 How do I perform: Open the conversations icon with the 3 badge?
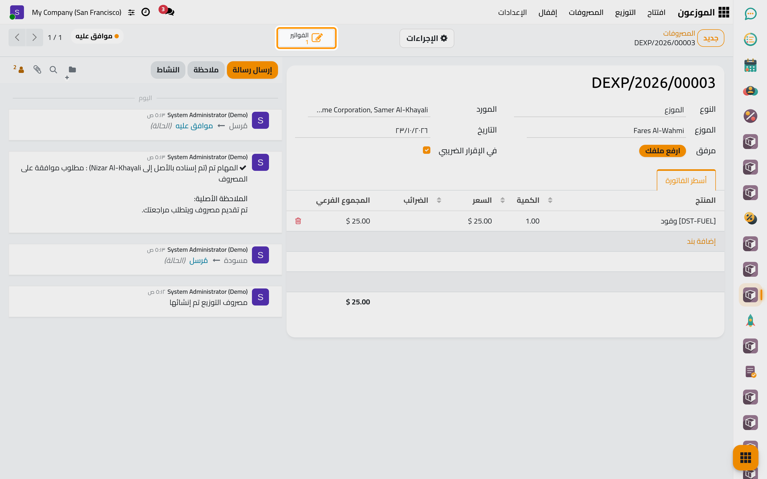click(x=167, y=11)
